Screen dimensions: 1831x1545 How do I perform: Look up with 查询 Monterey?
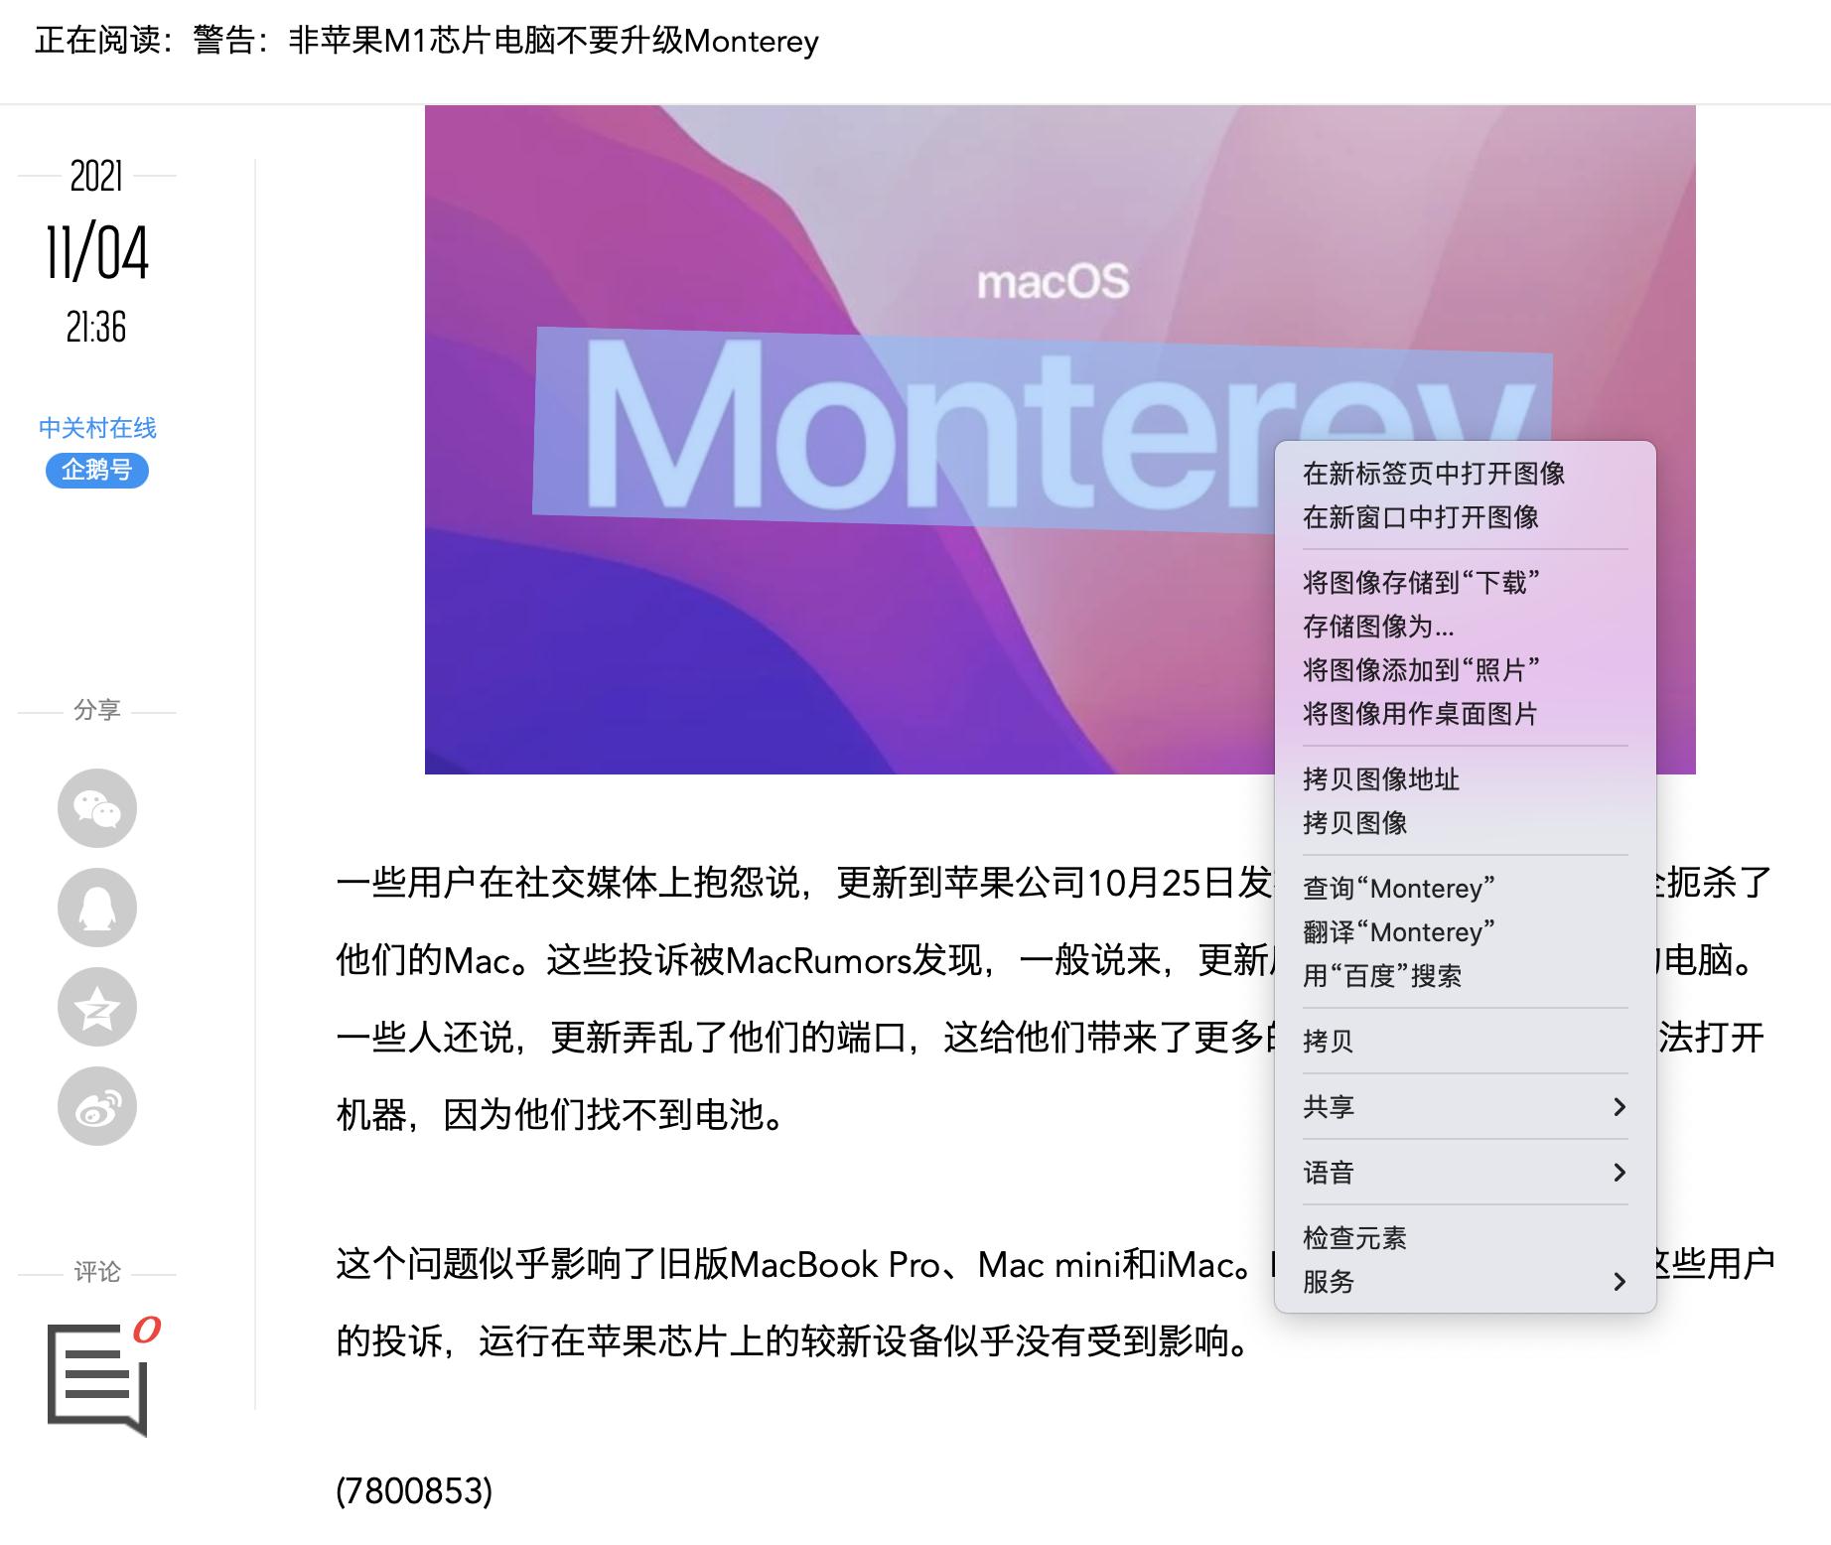pos(1398,889)
